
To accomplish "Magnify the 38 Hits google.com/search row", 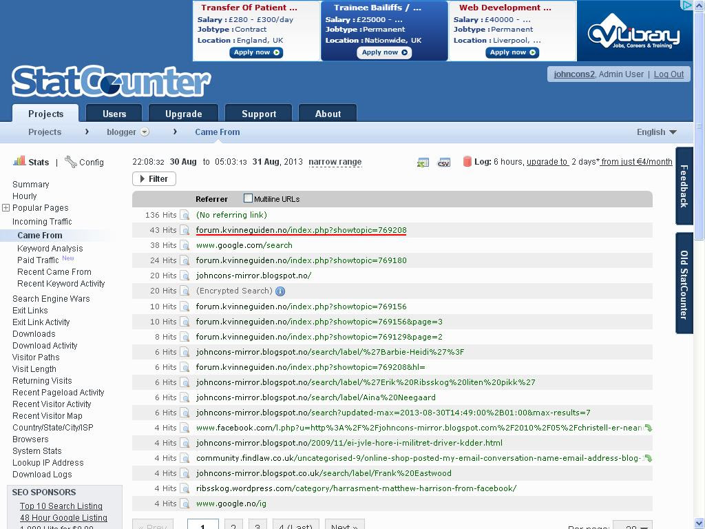I will 185,246.
